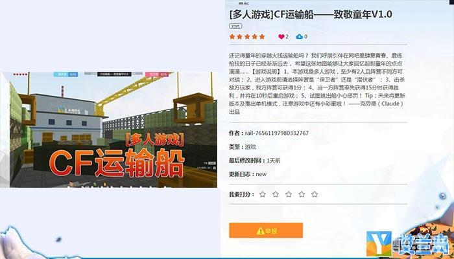Rate two stars in 我要打分 row

point(276,194)
